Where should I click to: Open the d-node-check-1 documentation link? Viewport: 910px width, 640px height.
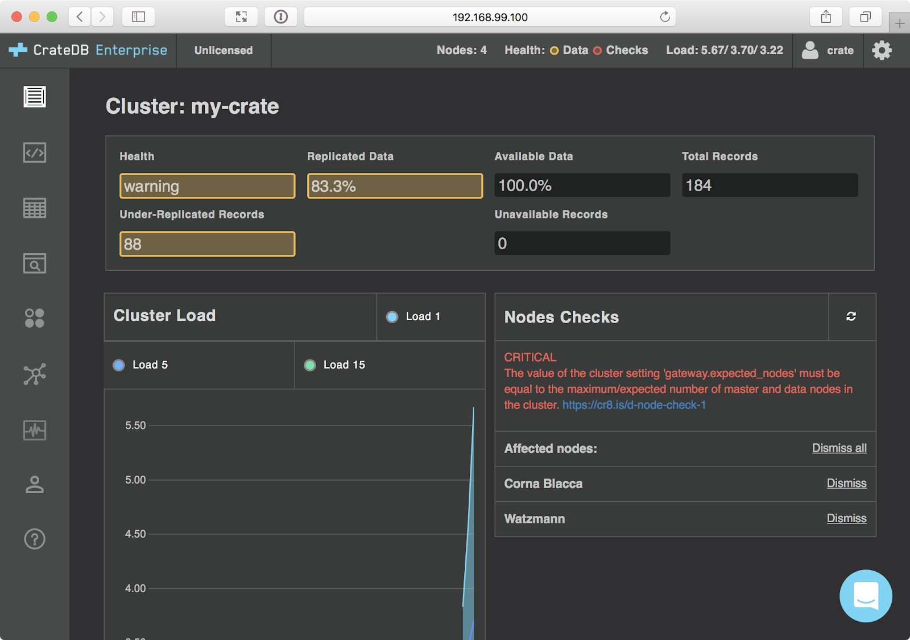point(633,404)
